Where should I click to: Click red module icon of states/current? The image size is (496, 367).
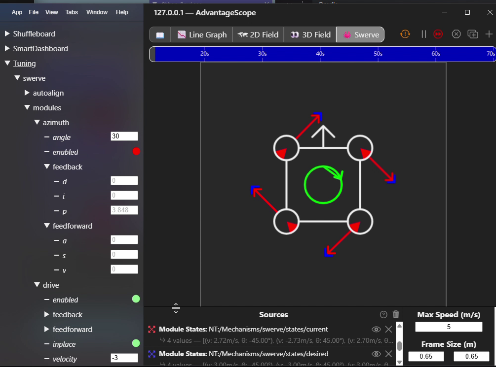(152, 330)
